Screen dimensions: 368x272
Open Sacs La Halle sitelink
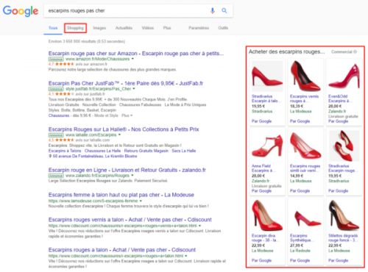184,151
